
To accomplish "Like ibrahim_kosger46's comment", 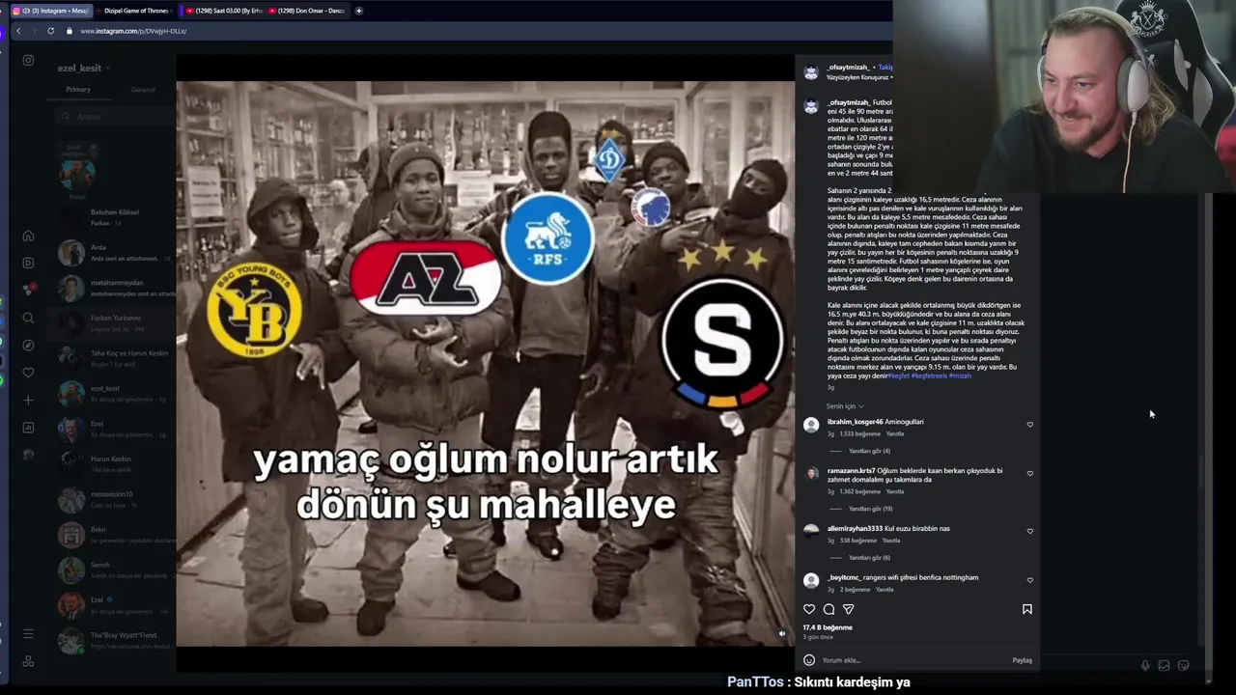I will pyautogui.click(x=1029, y=425).
